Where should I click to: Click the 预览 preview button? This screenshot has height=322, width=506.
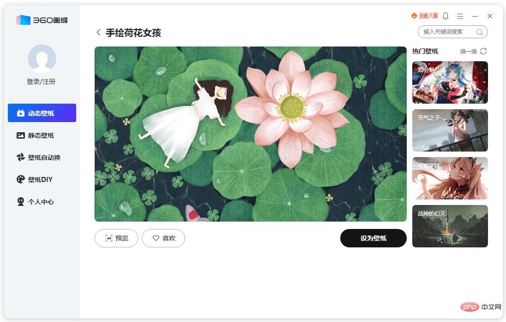point(116,238)
